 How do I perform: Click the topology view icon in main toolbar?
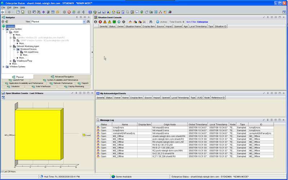point(161,12)
